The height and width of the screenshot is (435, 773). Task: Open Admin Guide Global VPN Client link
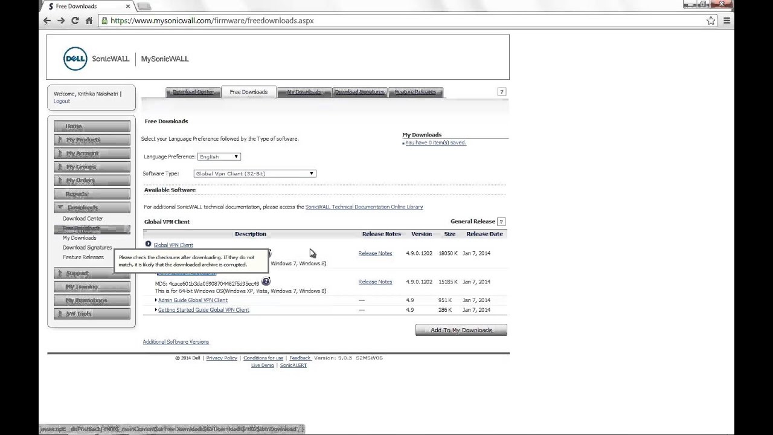pos(193,300)
